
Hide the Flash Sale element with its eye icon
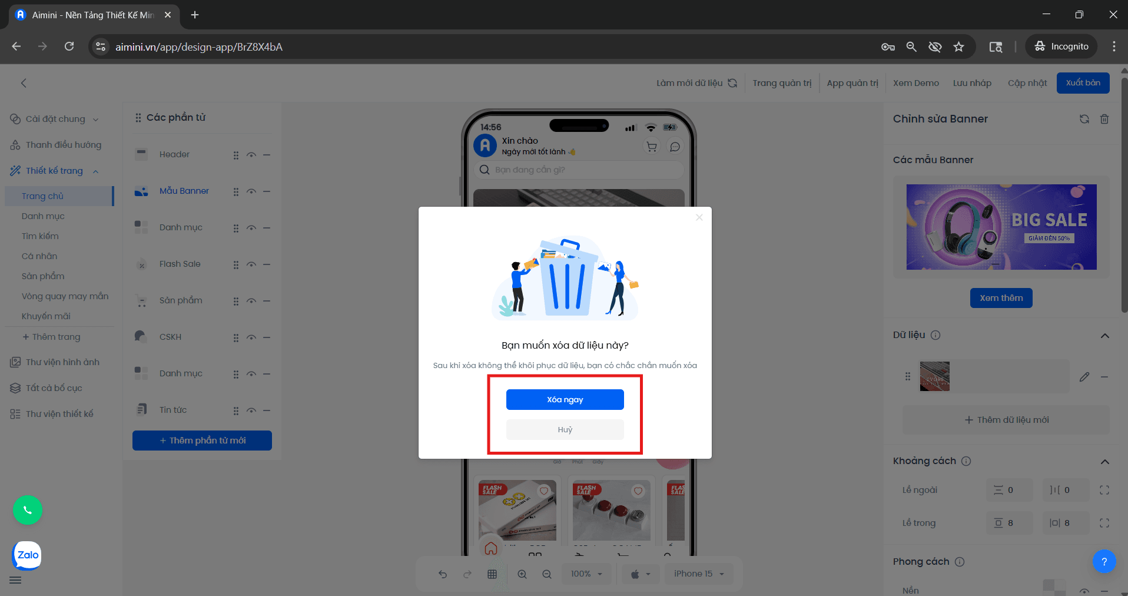pos(251,264)
